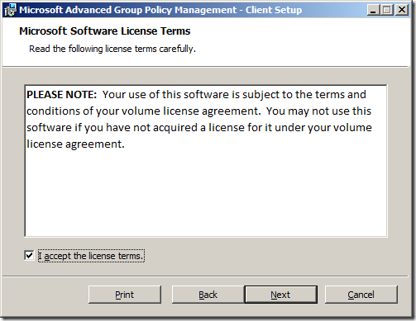Maximize the Client Setup window
The width and height of the screenshot is (416, 321).
click(x=387, y=10)
